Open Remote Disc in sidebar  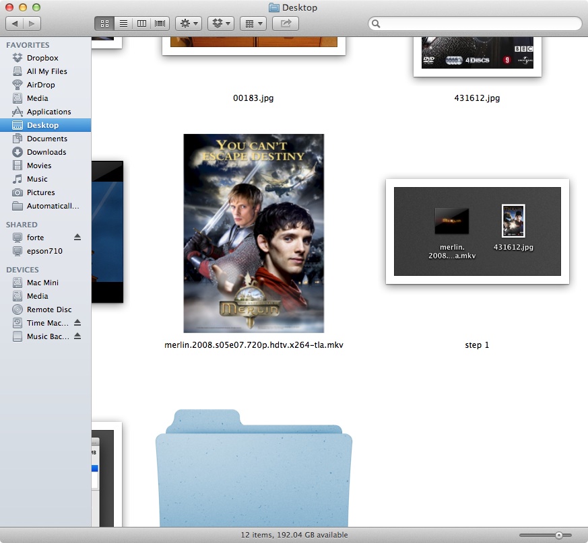(45, 310)
